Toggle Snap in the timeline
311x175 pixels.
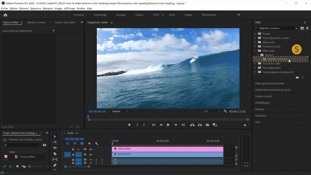[75, 144]
